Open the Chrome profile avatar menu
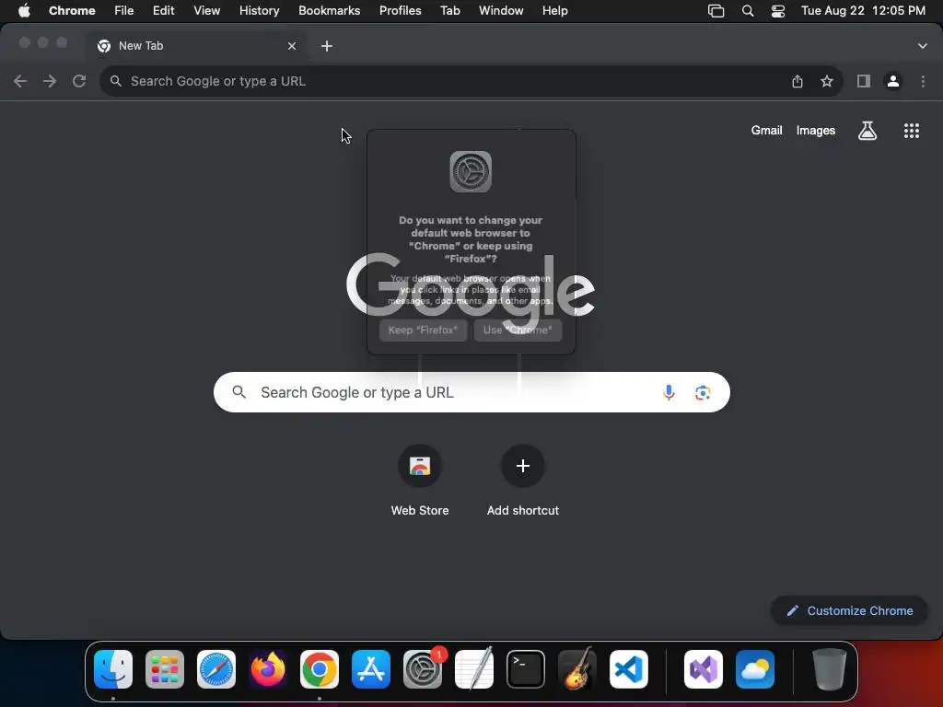Viewport: 943px width, 707px height. click(893, 81)
